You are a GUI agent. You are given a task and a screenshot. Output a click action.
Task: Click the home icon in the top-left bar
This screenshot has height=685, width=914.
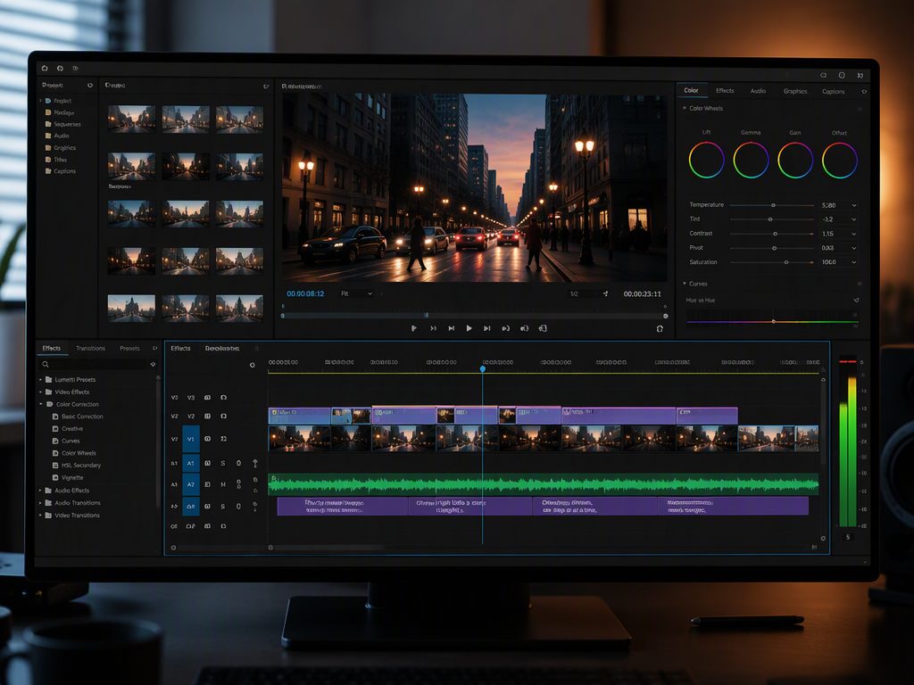pyautogui.click(x=45, y=68)
